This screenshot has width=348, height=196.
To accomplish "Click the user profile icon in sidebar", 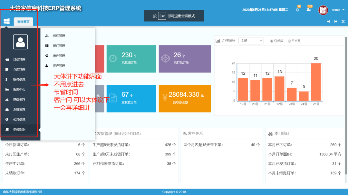I will [21, 42].
